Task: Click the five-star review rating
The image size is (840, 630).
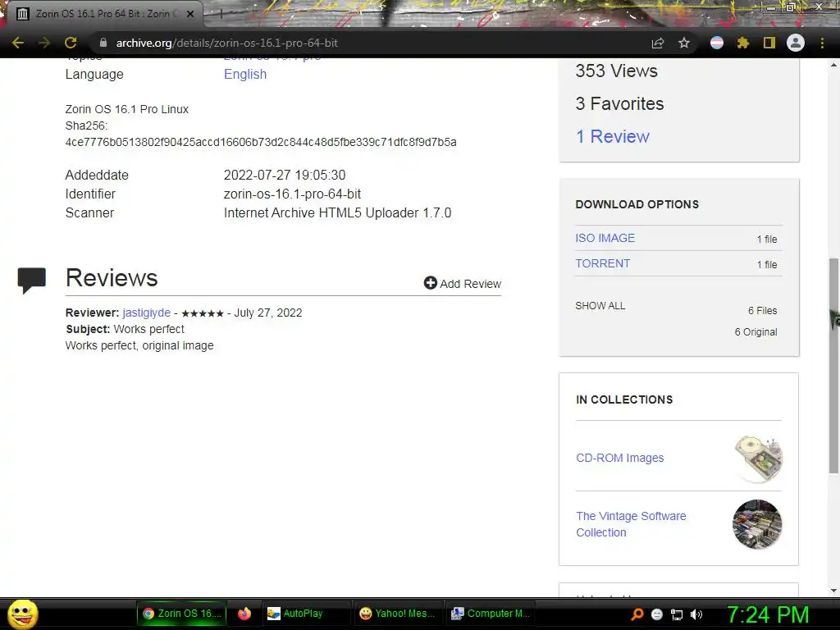Action: 203,313
